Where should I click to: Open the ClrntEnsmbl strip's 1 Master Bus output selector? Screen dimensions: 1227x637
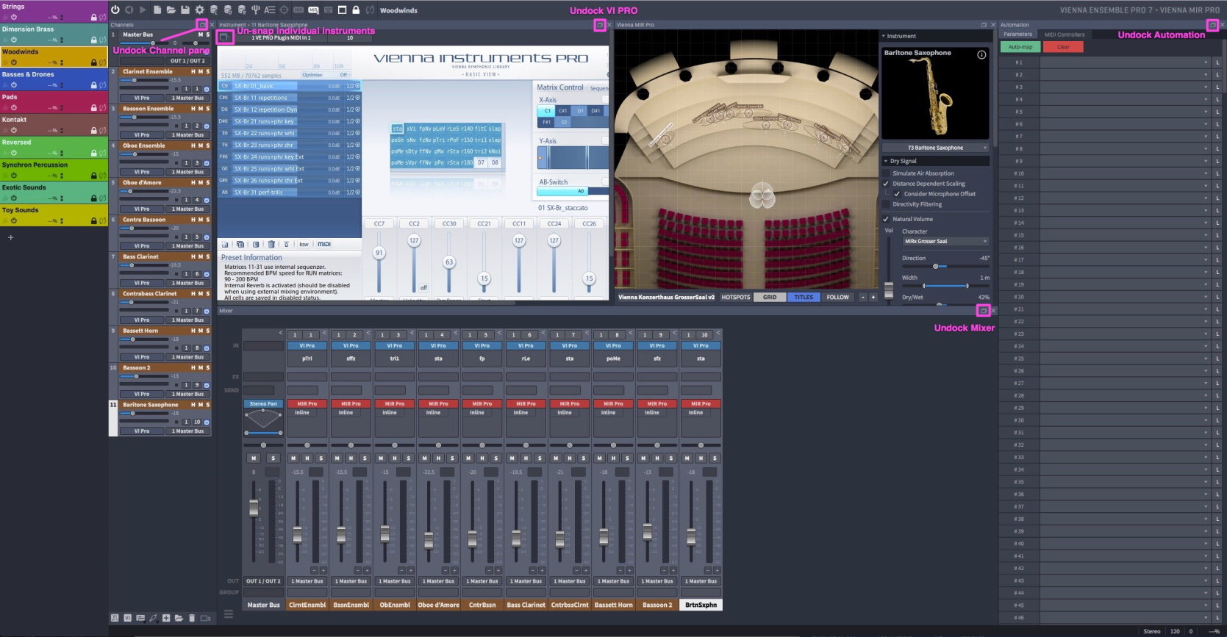pos(307,581)
